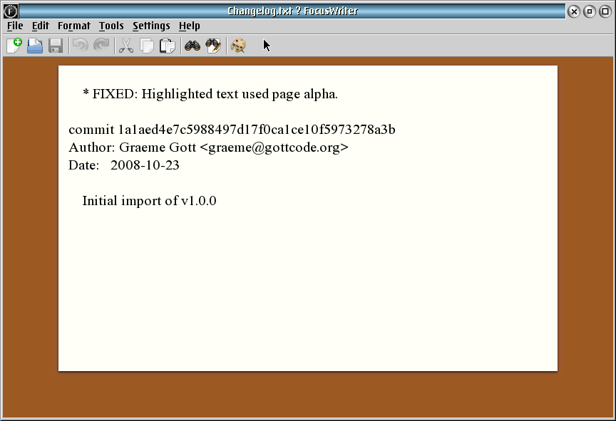Open Themes with the paint palette icon

pyautogui.click(x=238, y=46)
